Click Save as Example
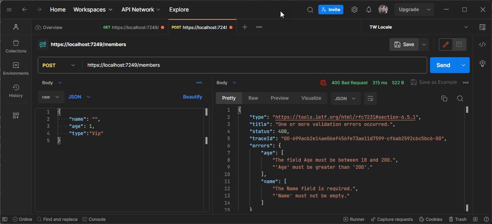This screenshot has width=492, height=224. point(434,82)
